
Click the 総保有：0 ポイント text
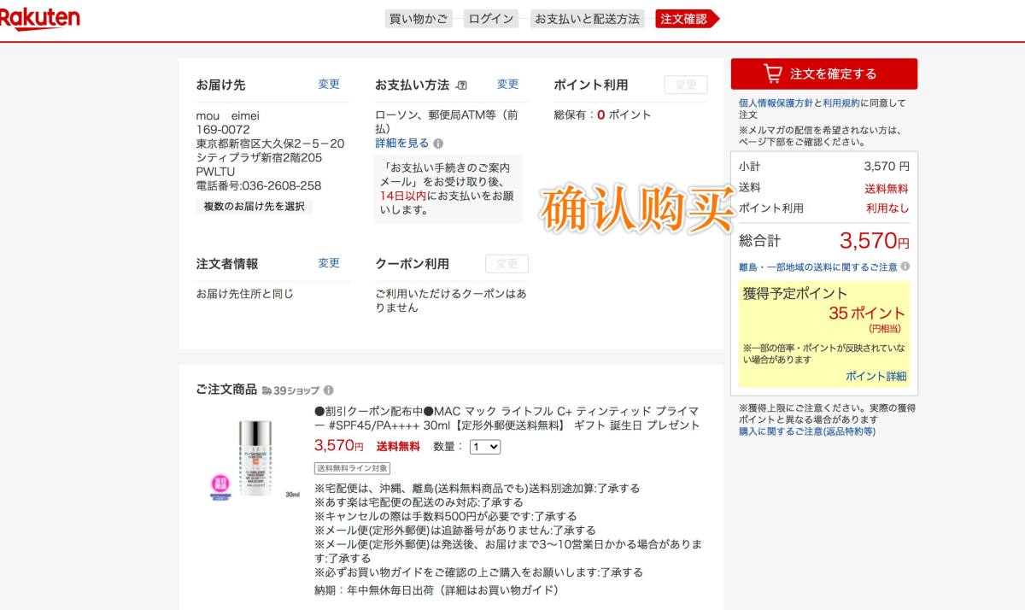pos(602,114)
